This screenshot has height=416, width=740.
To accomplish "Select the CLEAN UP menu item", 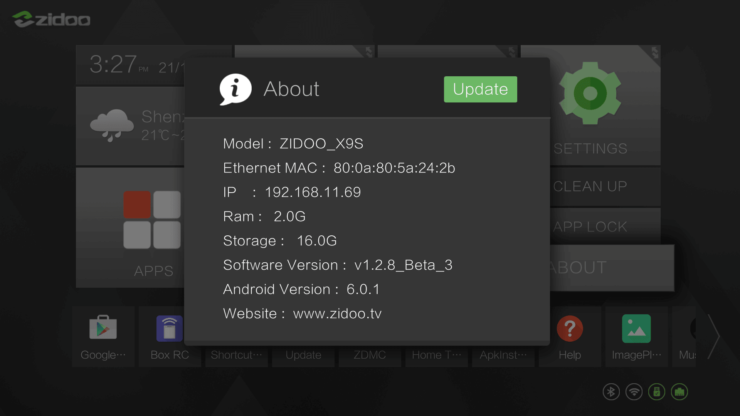I will [x=605, y=186].
